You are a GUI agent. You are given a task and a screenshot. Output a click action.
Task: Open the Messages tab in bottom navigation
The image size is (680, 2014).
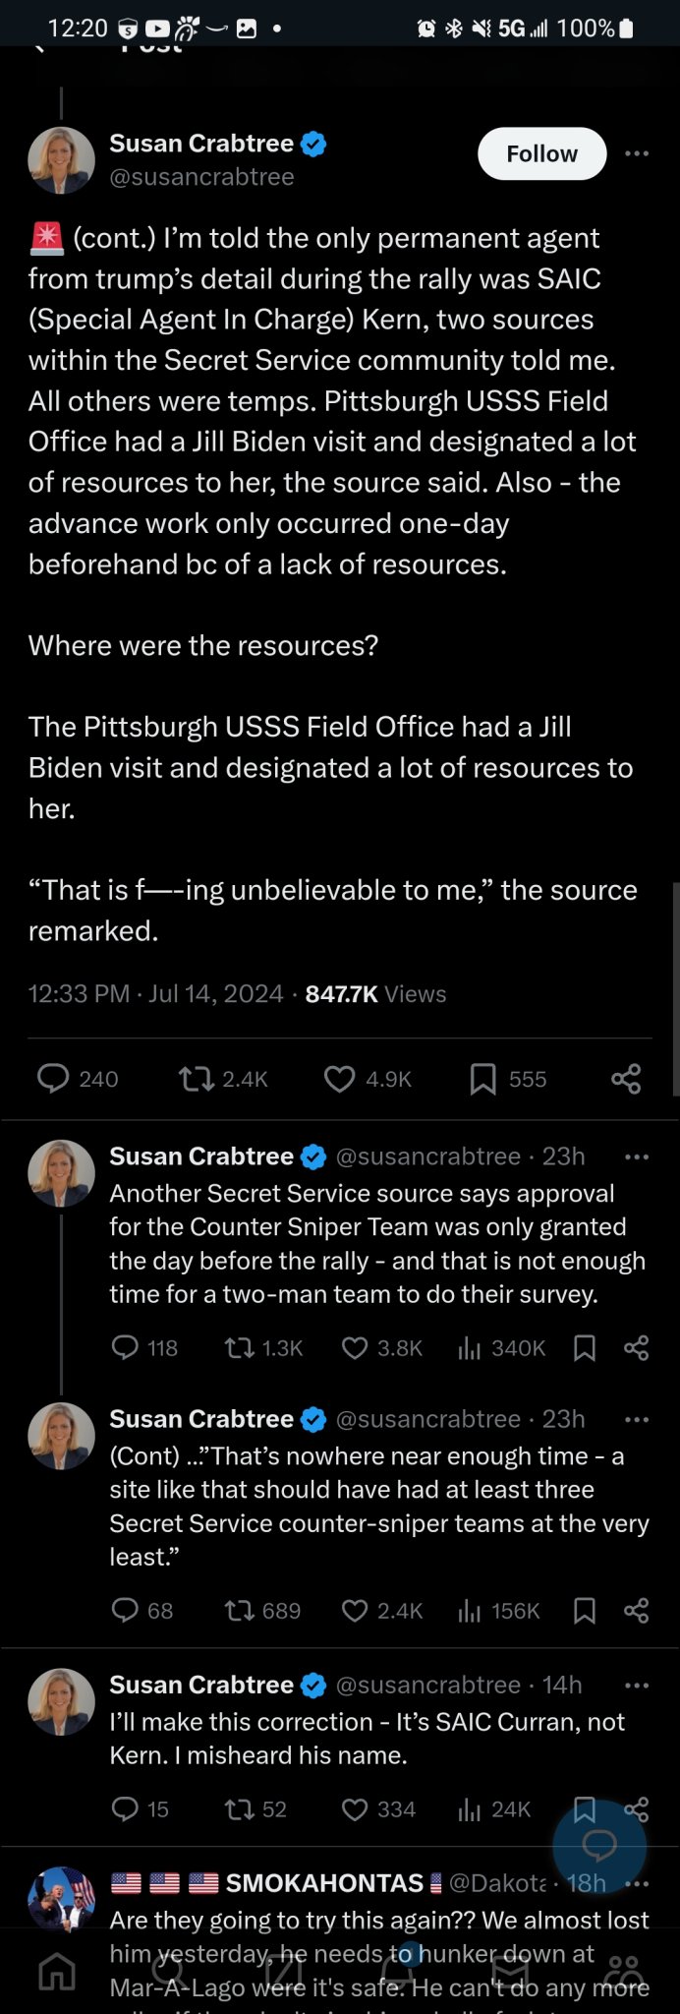pos(510,1971)
